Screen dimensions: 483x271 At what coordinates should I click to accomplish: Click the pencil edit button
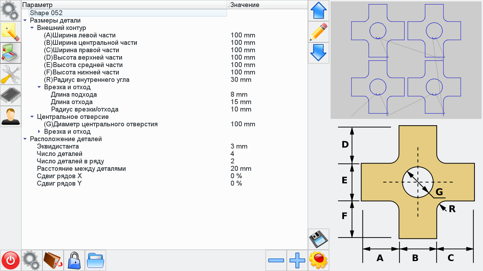click(319, 32)
